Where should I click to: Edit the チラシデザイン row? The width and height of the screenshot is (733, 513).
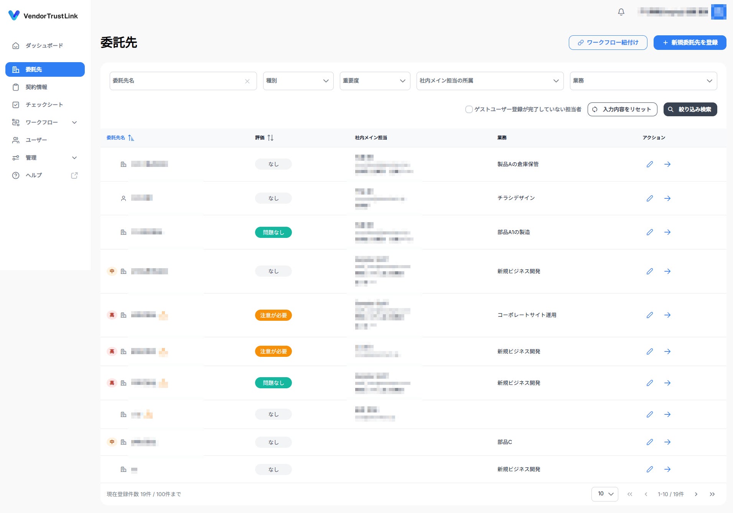[x=649, y=198]
